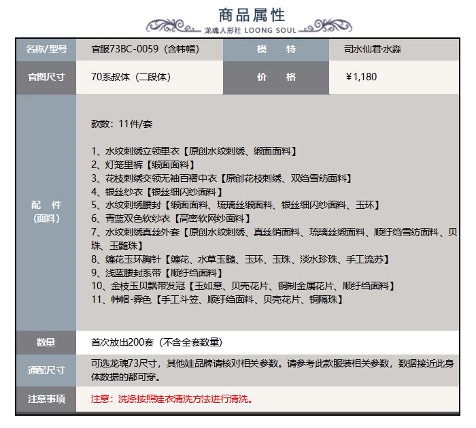This screenshot has width=476, height=428.
Task: Select the 名称/型号 label cell
Action: click(x=46, y=50)
